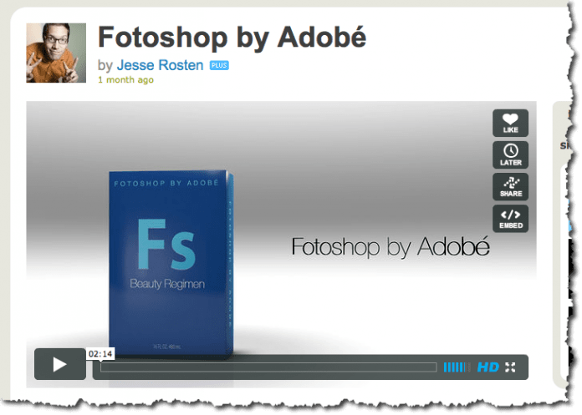
Task: Open the Share options icon
Action: coord(510,187)
